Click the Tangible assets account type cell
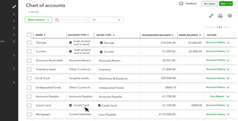 point(79,78)
